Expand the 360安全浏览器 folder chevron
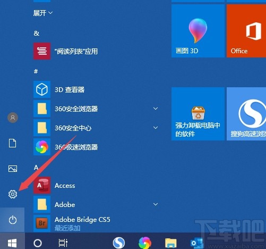This screenshot has height=249, width=266. coord(156,109)
